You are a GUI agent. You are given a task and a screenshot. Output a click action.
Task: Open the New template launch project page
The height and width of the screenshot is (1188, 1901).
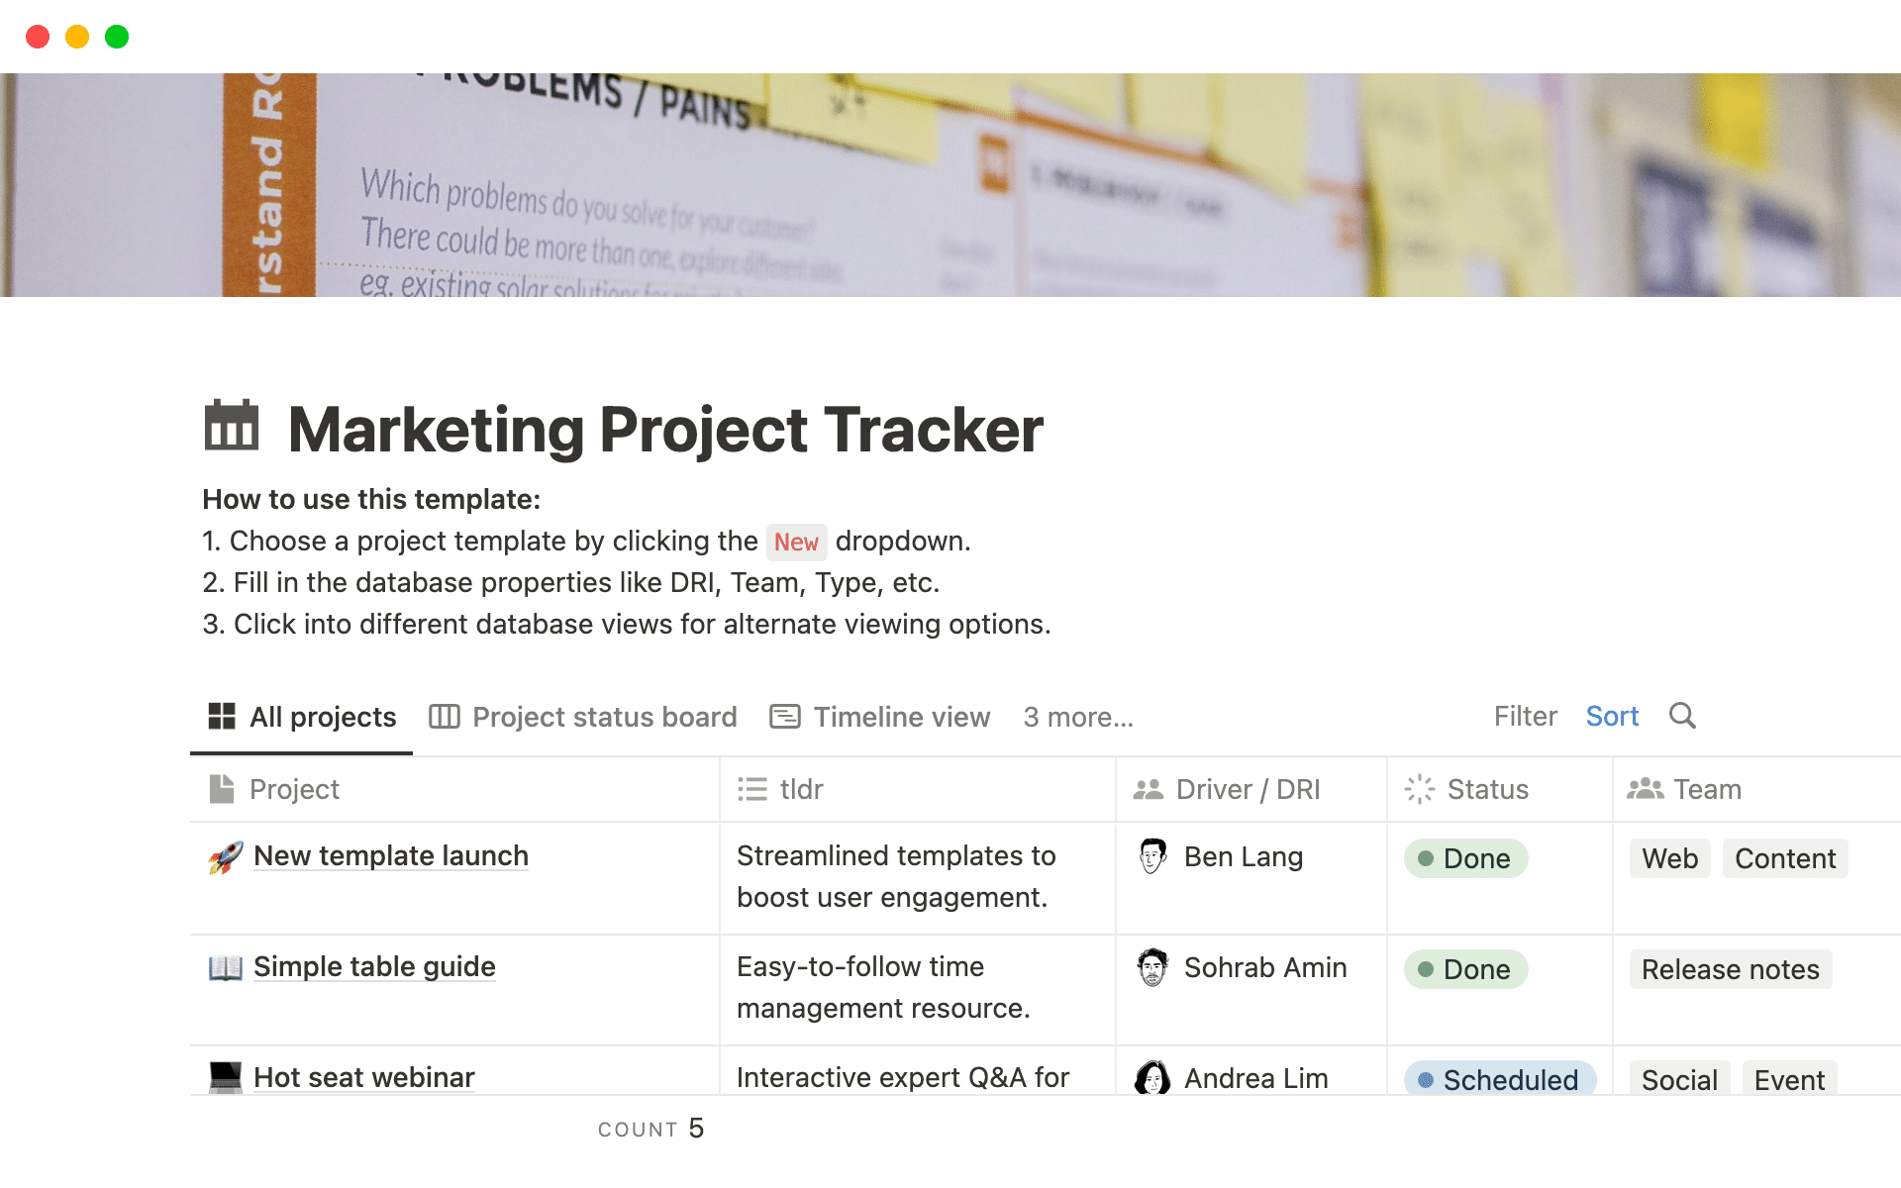tap(390, 855)
